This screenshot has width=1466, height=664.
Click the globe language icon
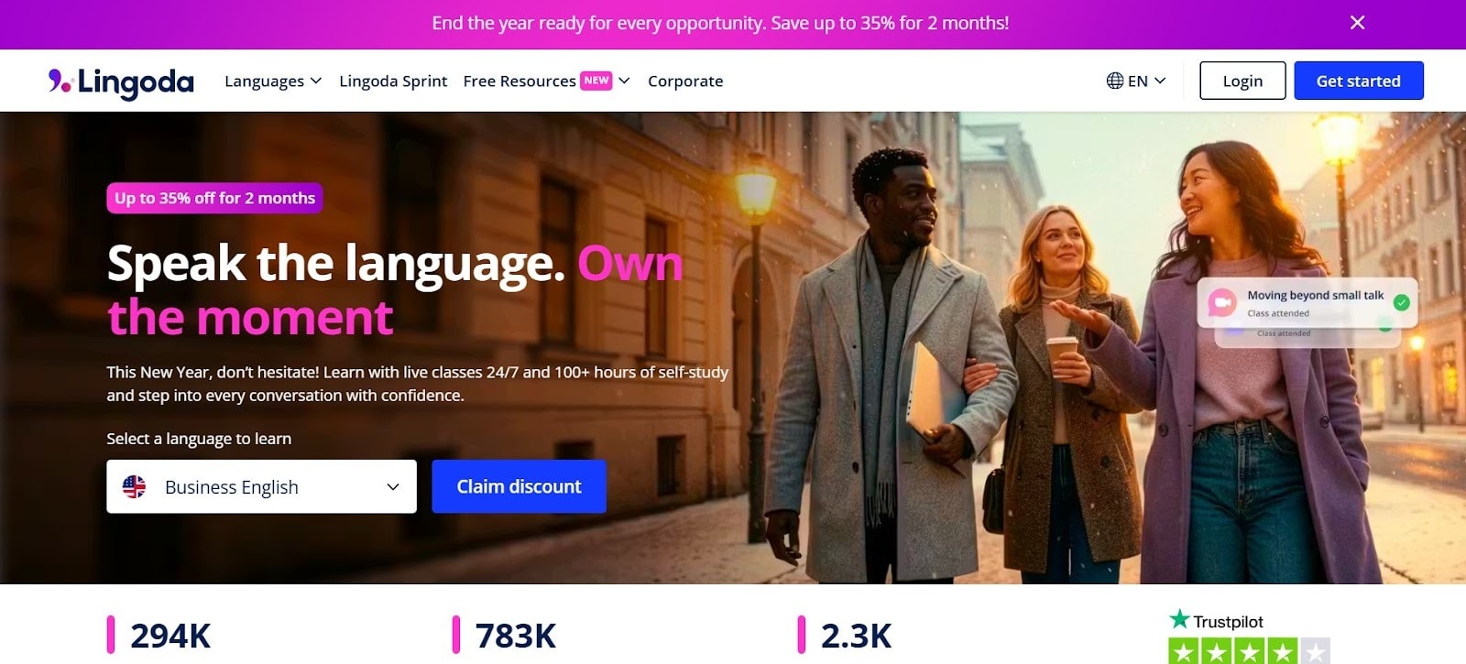[1115, 81]
